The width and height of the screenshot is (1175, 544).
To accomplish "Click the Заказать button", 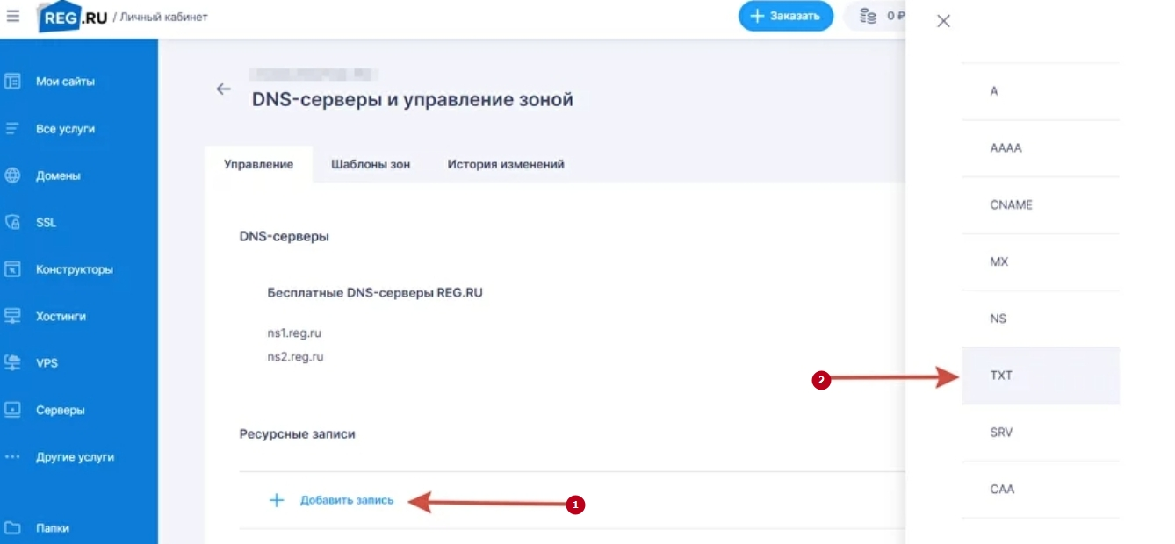I will point(786,16).
